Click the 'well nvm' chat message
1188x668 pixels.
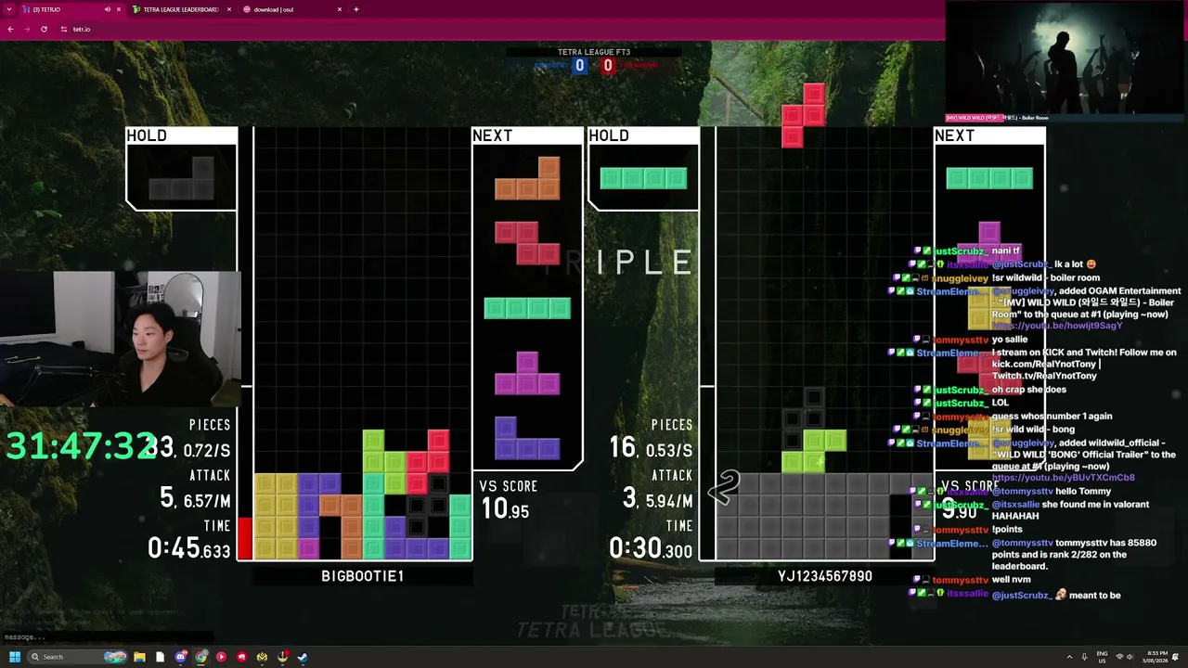pos(1011,580)
